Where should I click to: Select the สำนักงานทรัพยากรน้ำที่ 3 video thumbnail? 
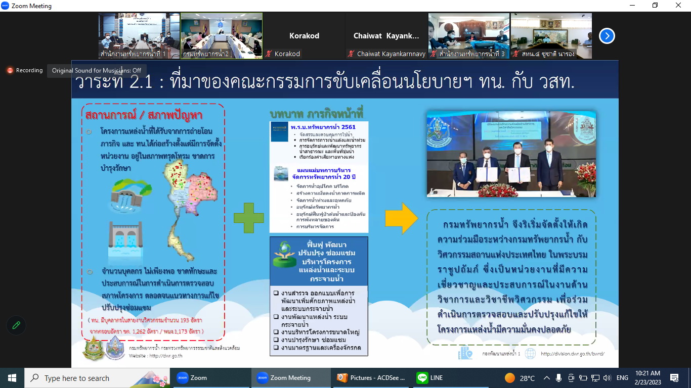[x=469, y=36]
